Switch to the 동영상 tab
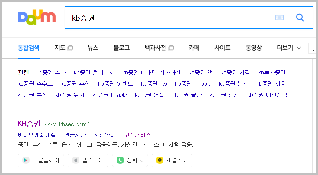318x175 pixels. tap(254, 48)
